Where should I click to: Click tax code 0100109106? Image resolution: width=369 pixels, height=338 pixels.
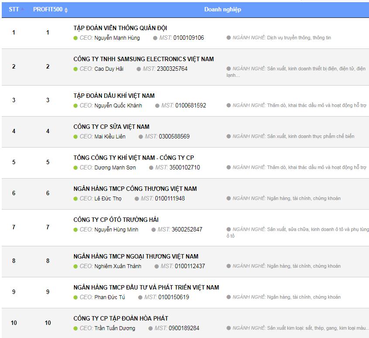[x=188, y=38]
